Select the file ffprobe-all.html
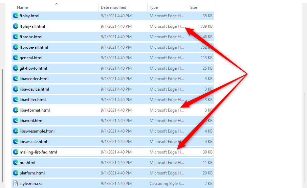 click(113, 47)
